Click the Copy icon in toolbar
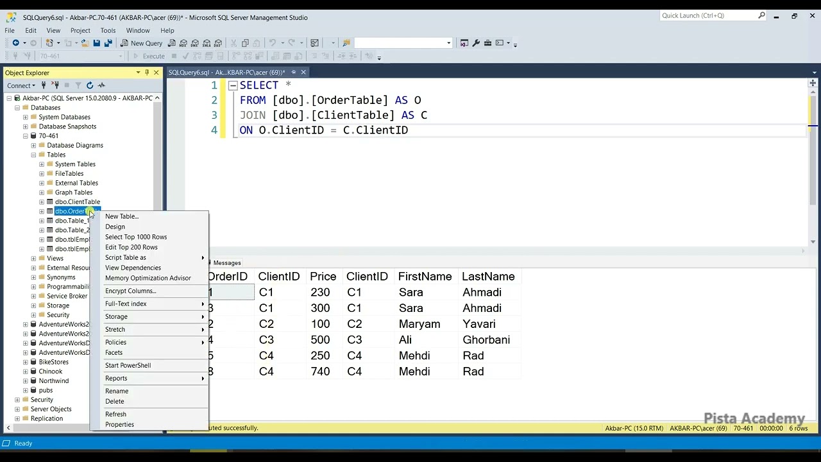This screenshot has height=462, width=821. tap(245, 43)
